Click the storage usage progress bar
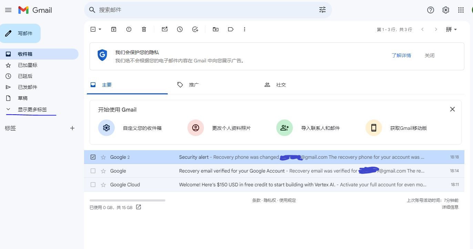 (x=127, y=200)
